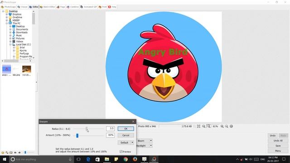This screenshot has height=163, width=290.
Task: Click the original size zoom icon
Action: click(203, 126)
